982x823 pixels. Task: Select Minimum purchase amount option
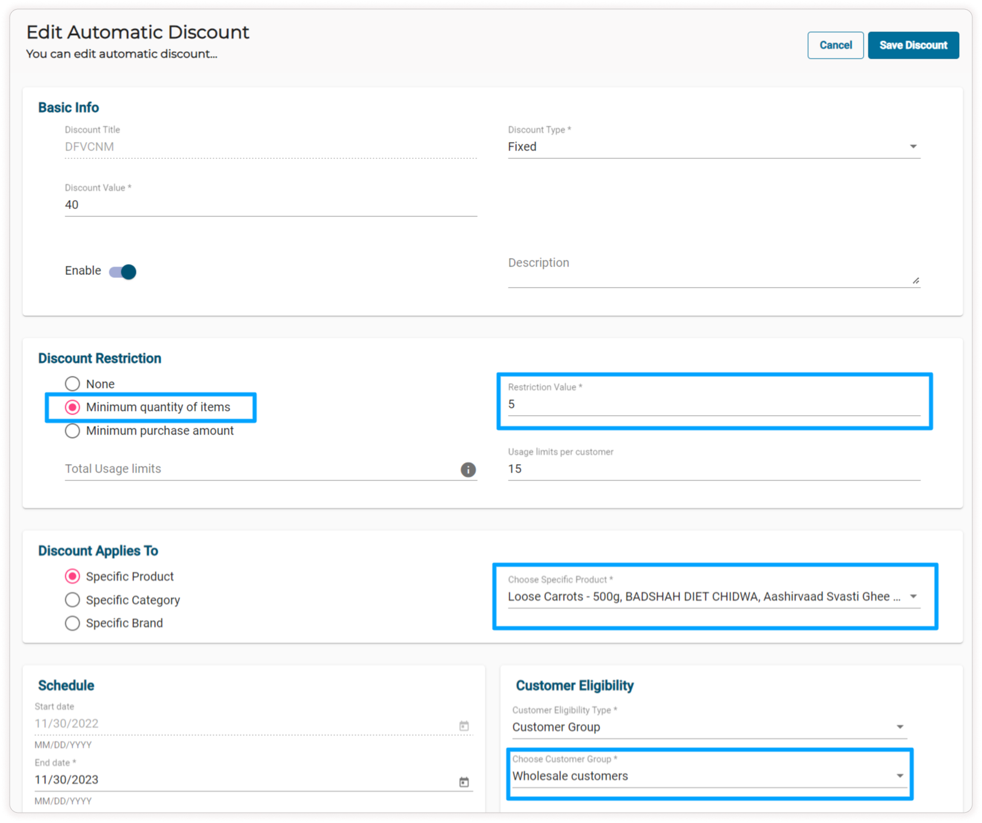[72, 431]
